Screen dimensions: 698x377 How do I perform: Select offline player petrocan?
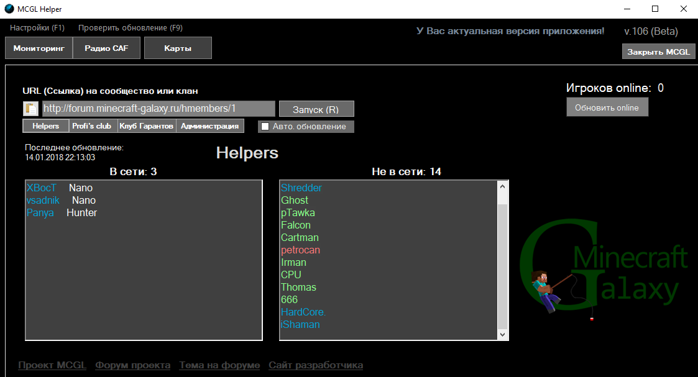[300, 250]
